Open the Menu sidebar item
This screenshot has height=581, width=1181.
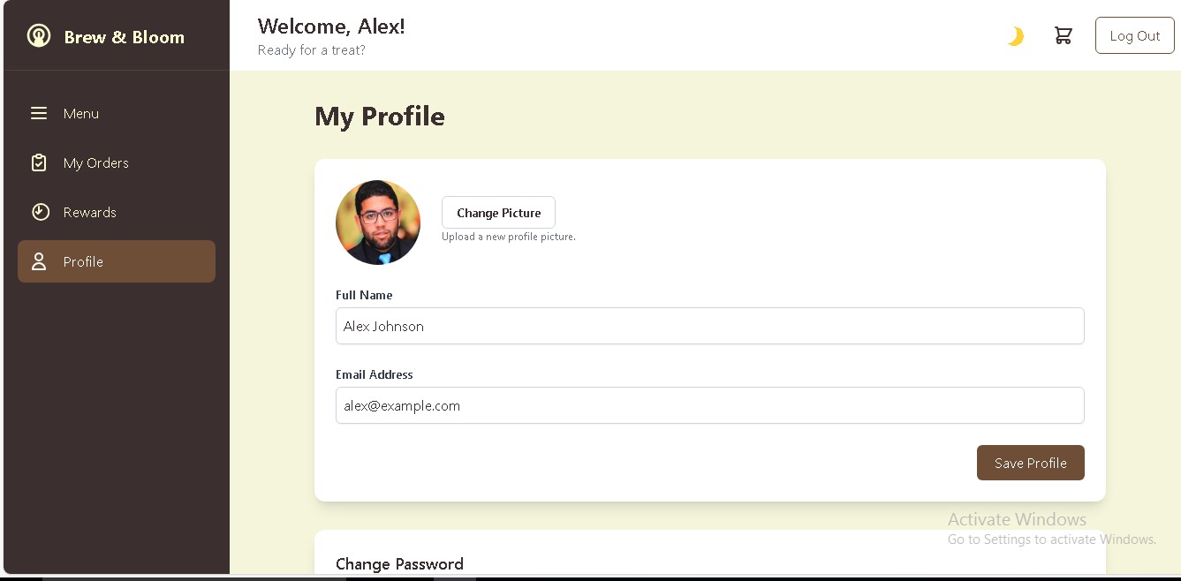[81, 114]
